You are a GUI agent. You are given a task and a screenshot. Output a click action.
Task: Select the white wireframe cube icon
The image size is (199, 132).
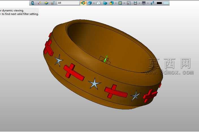click(x=98, y=3)
